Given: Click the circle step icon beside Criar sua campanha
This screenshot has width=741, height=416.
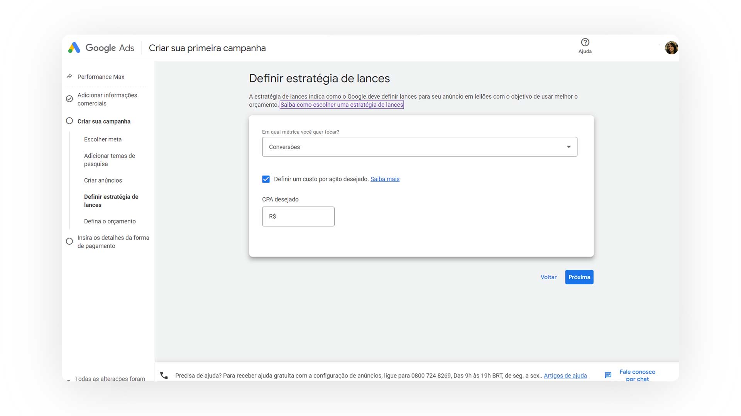Looking at the screenshot, I should [69, 121].
